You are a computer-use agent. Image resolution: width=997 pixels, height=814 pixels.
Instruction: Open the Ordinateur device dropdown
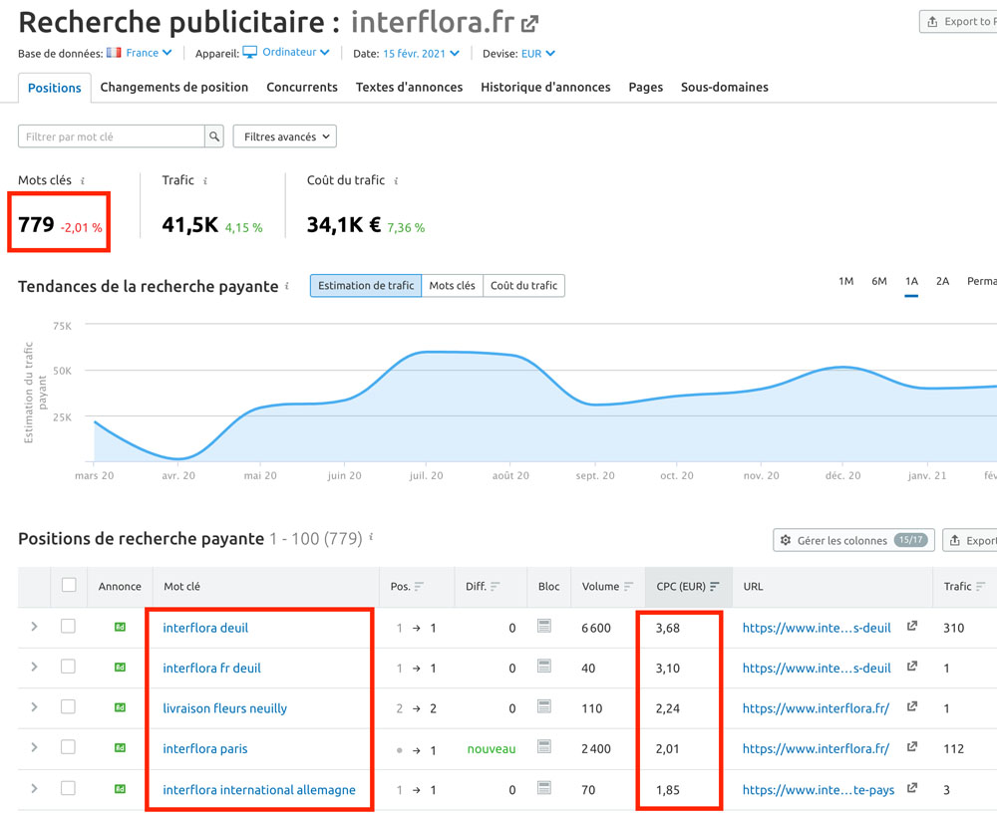click(x=286, y=52)
